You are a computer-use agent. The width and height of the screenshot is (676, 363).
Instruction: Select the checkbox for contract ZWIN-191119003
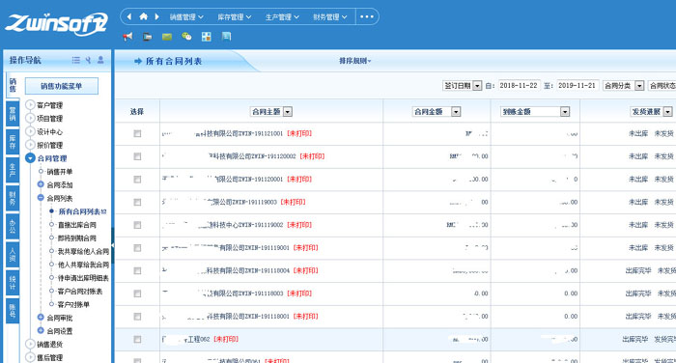tap(137, 202)
